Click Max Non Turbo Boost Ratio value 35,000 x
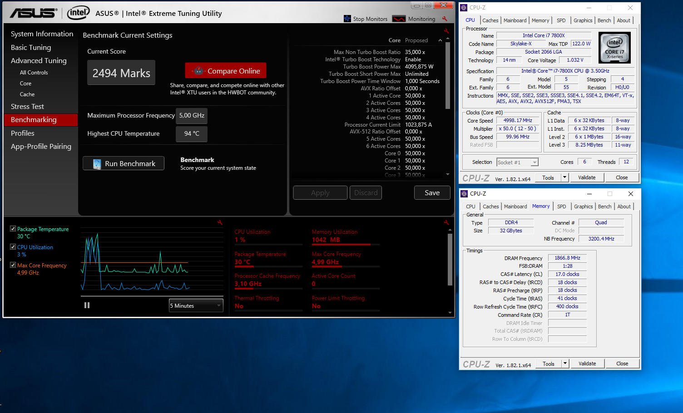Viewport: 683px width, 413px height. 415,52
